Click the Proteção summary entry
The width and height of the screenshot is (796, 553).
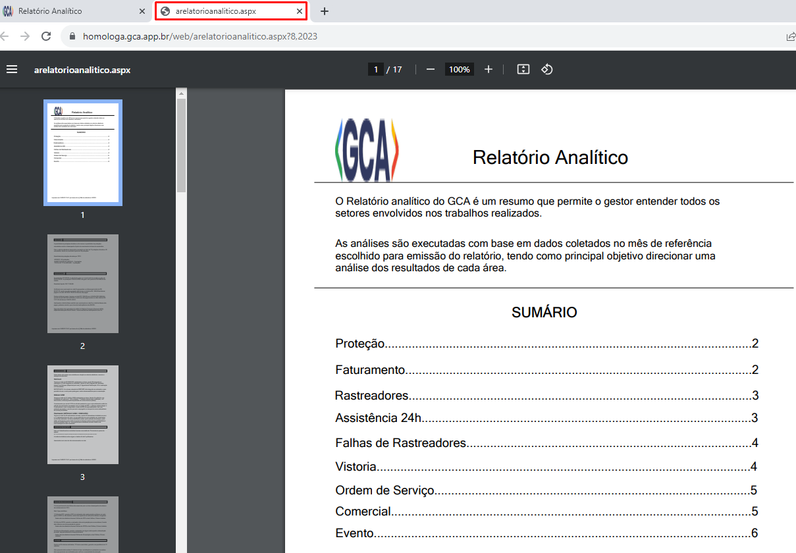(x=547, y=344)
